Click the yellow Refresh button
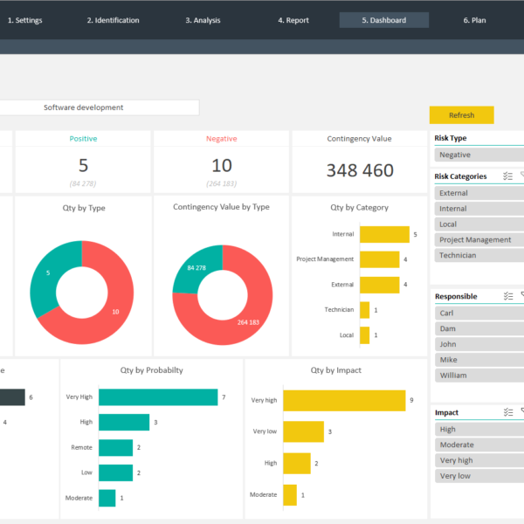 coord(461,115)
